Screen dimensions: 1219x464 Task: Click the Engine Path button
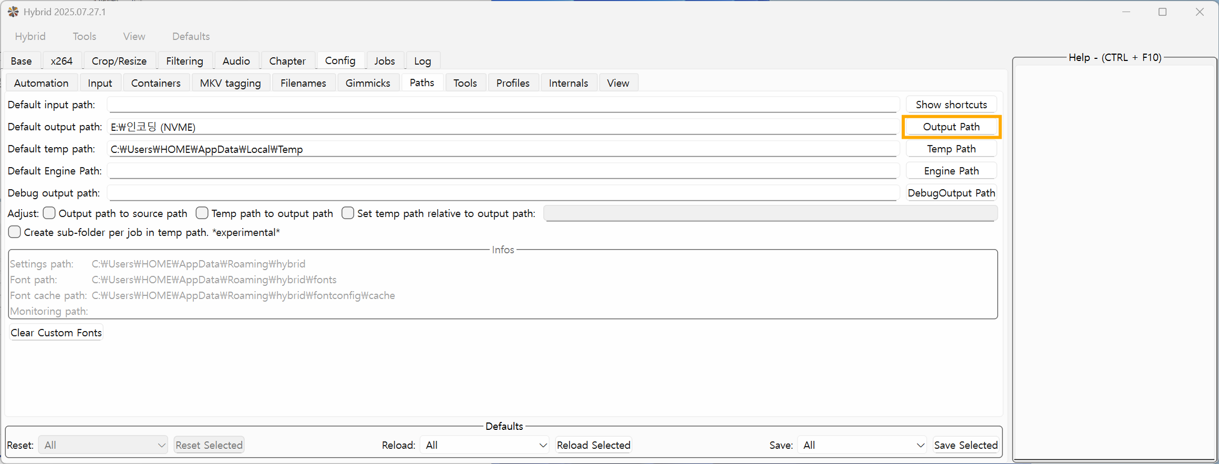coord(951,171)
